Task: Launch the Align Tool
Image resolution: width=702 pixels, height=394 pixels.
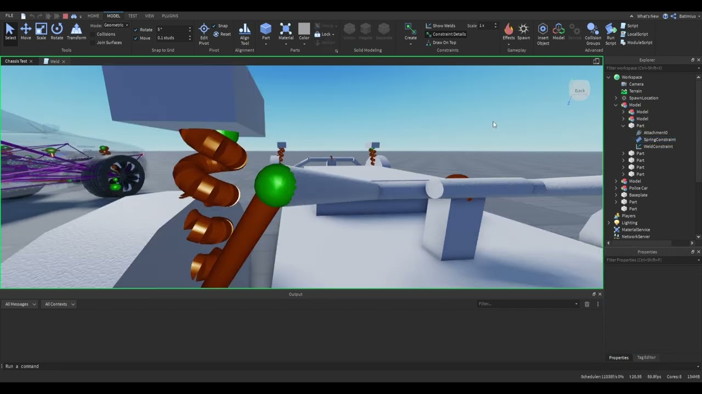Action: coord(245,34)
